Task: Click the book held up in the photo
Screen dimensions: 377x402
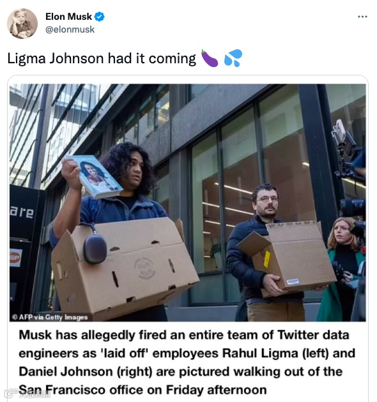Action: [x=93, y=176]
